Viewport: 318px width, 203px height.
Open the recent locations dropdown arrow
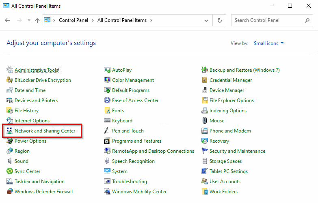tap(29, 20)
